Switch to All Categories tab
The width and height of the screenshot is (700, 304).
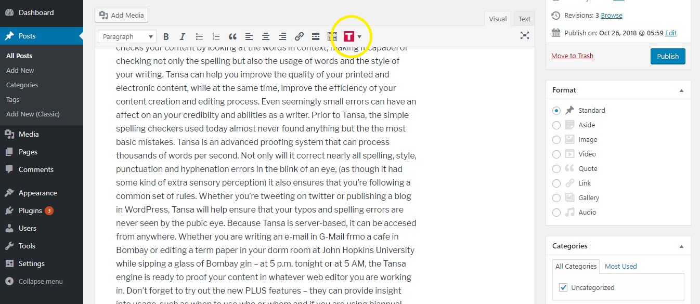point(576,266)
